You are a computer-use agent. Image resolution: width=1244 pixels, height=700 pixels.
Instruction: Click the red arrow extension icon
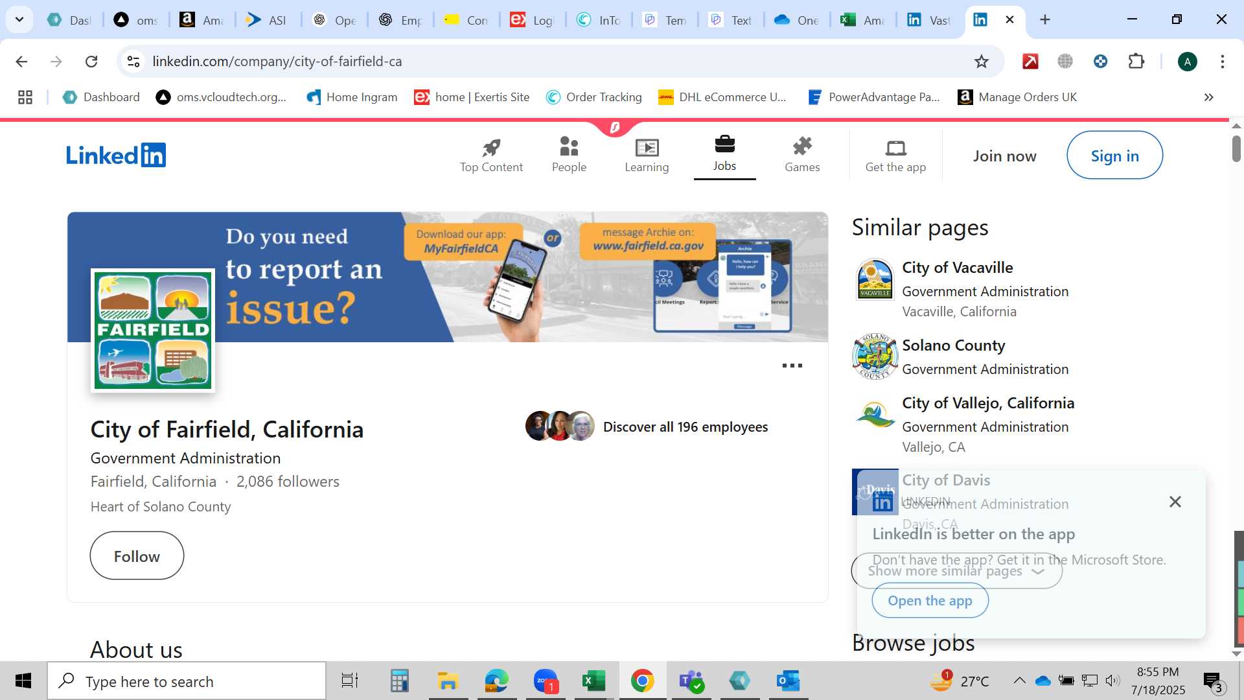point(1030,62)
